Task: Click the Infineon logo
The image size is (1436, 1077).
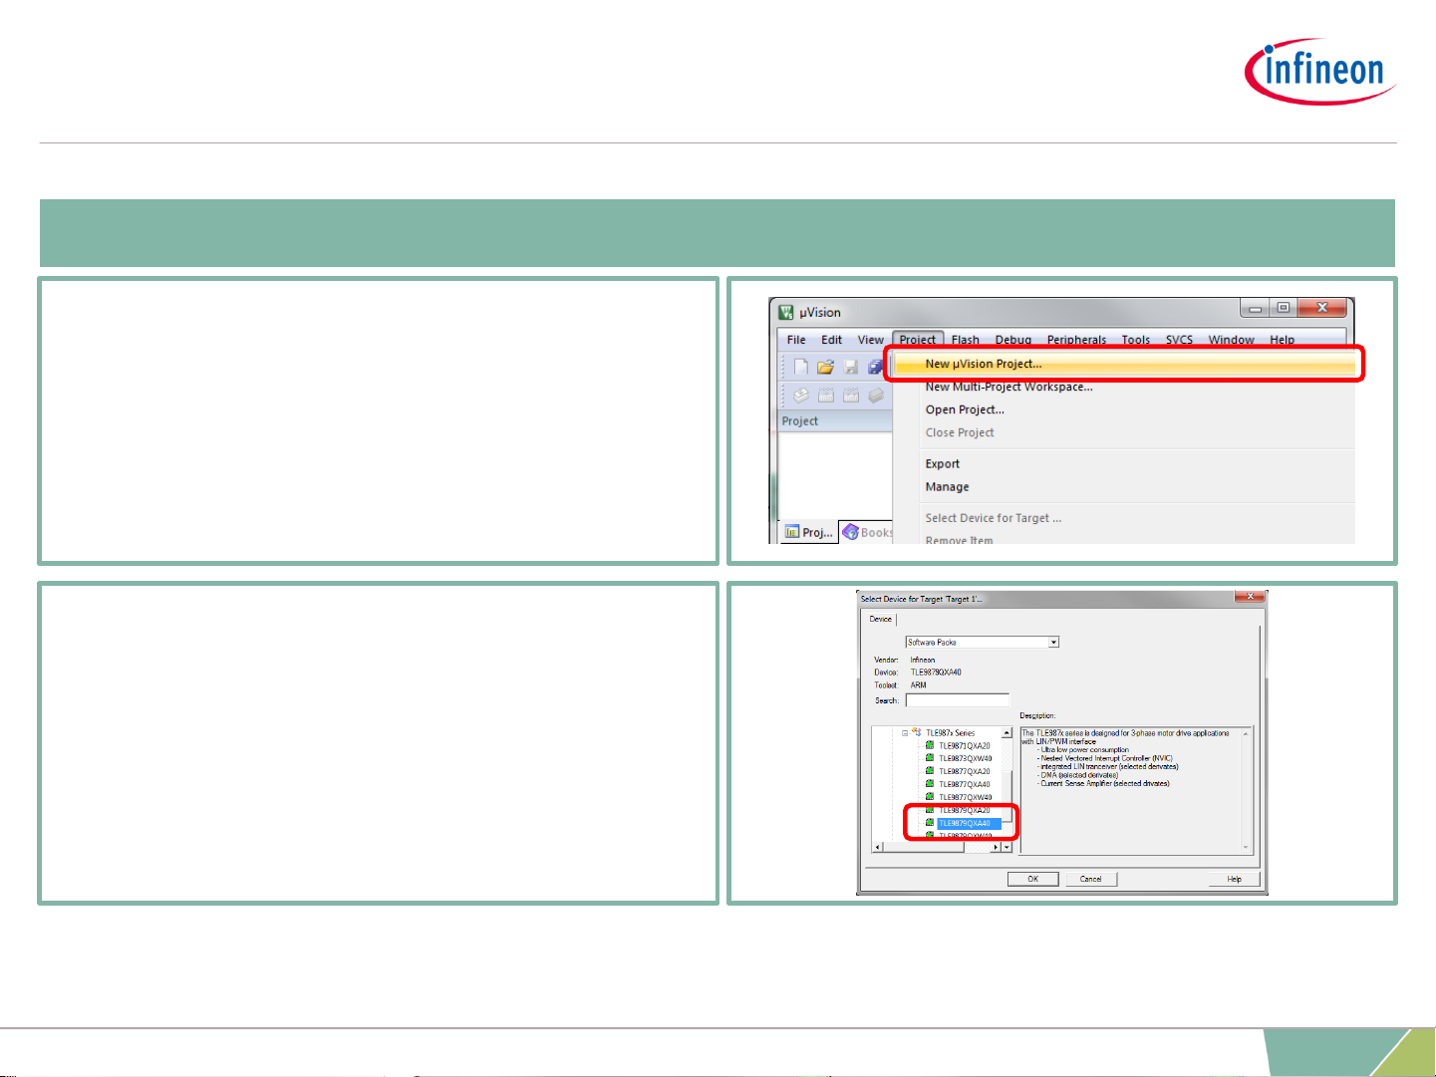Action: [x=1319, y=72]
